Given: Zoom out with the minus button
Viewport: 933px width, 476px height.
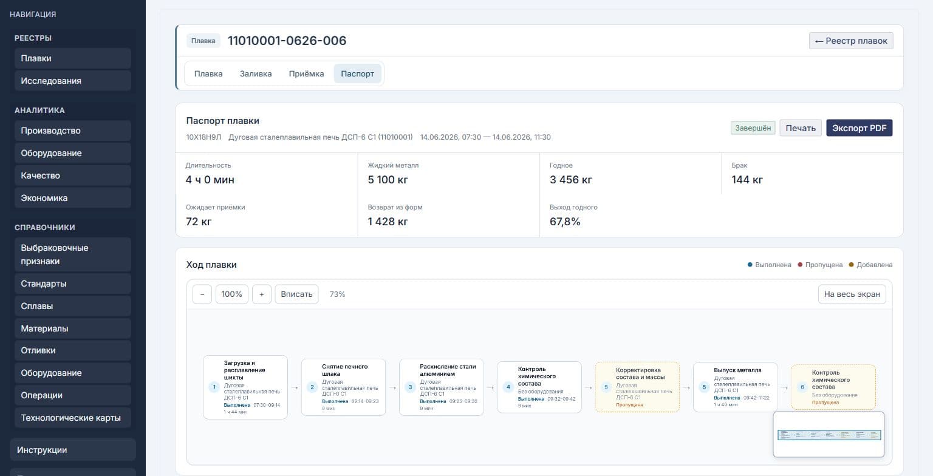Looking at the screenshot, I should [202, 294].
